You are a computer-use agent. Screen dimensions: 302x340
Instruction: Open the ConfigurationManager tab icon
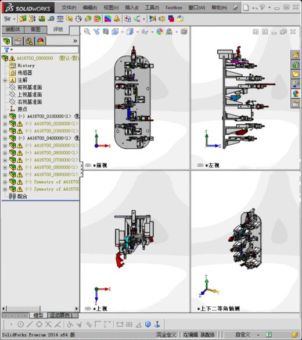coord(29,41)
